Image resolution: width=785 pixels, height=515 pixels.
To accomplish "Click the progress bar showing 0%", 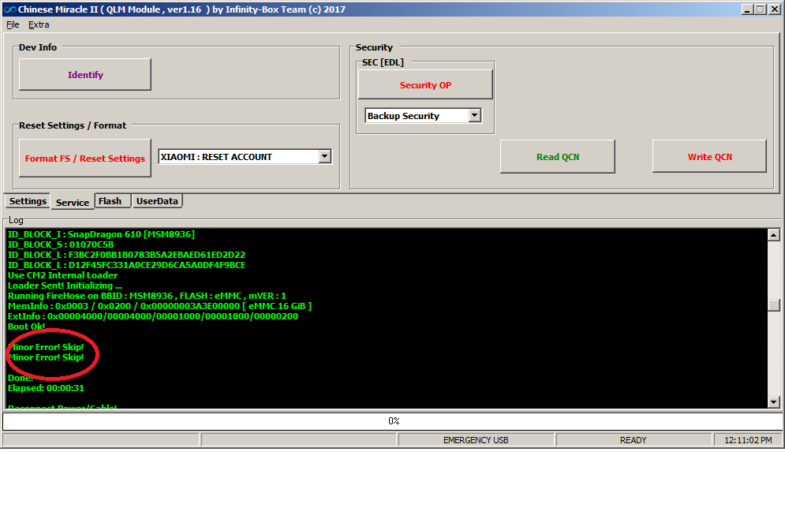I will coord(393,421).
